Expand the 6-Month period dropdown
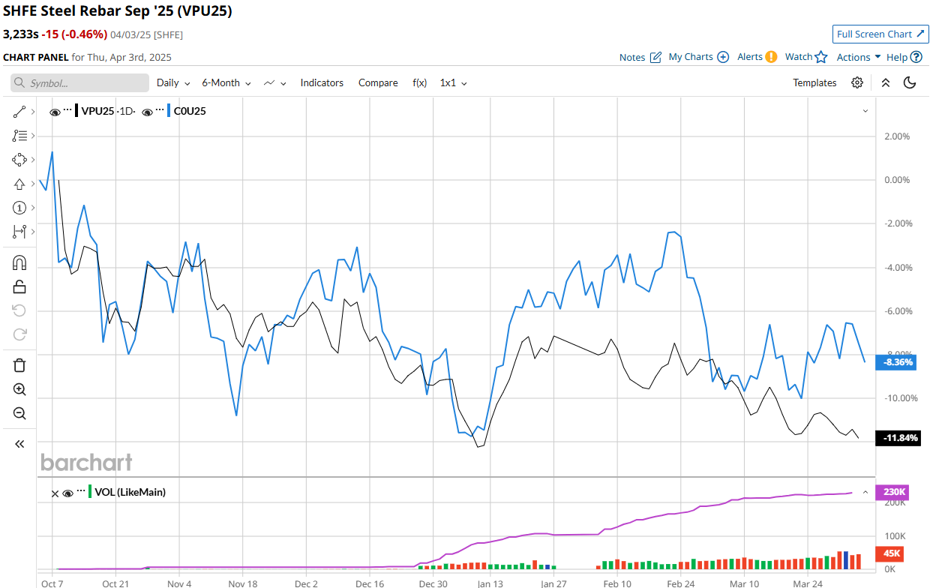The image size is (933, 588). tap(226, 82)
